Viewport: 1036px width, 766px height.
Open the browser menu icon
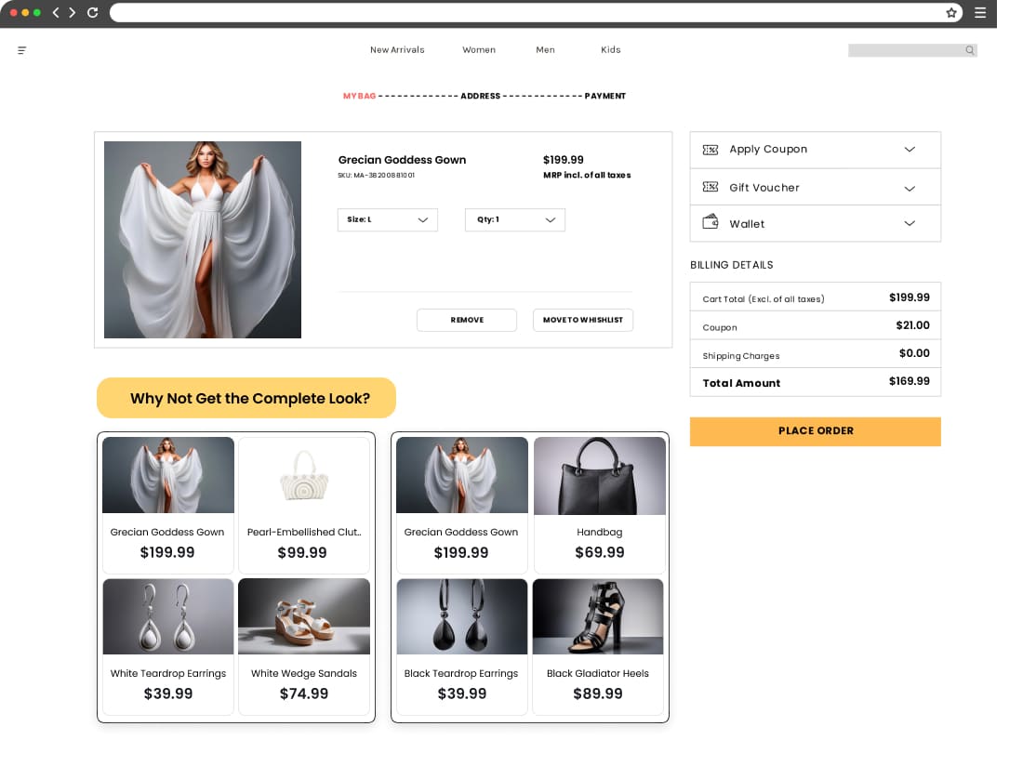click(x=979, y=13)
